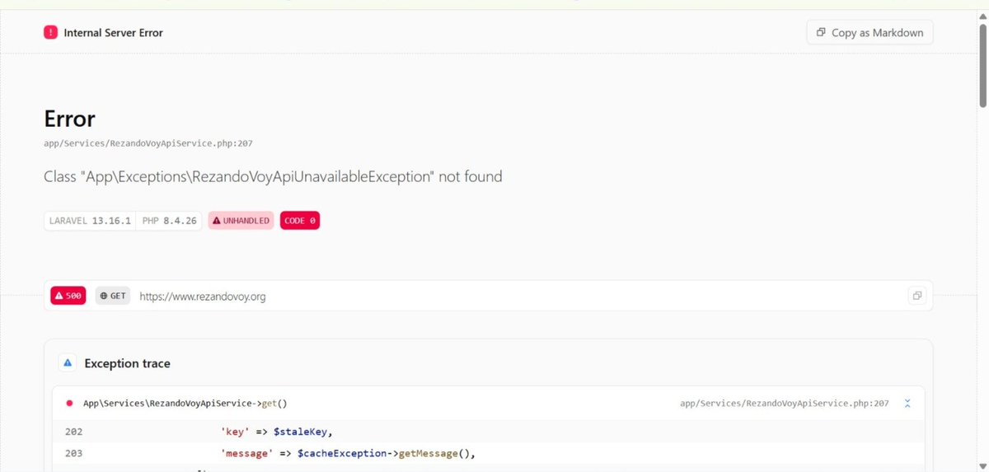Click the file path in the trace frame header
This screenshot has height=472, width=989.
tap(785, 404)
